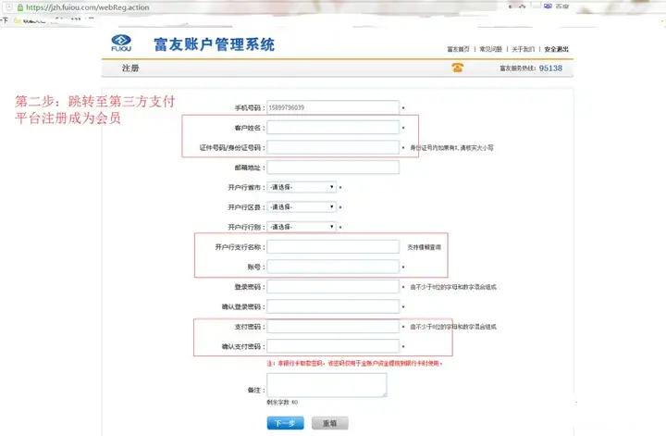Click the 注册 section heading

[x=130, y=68]
